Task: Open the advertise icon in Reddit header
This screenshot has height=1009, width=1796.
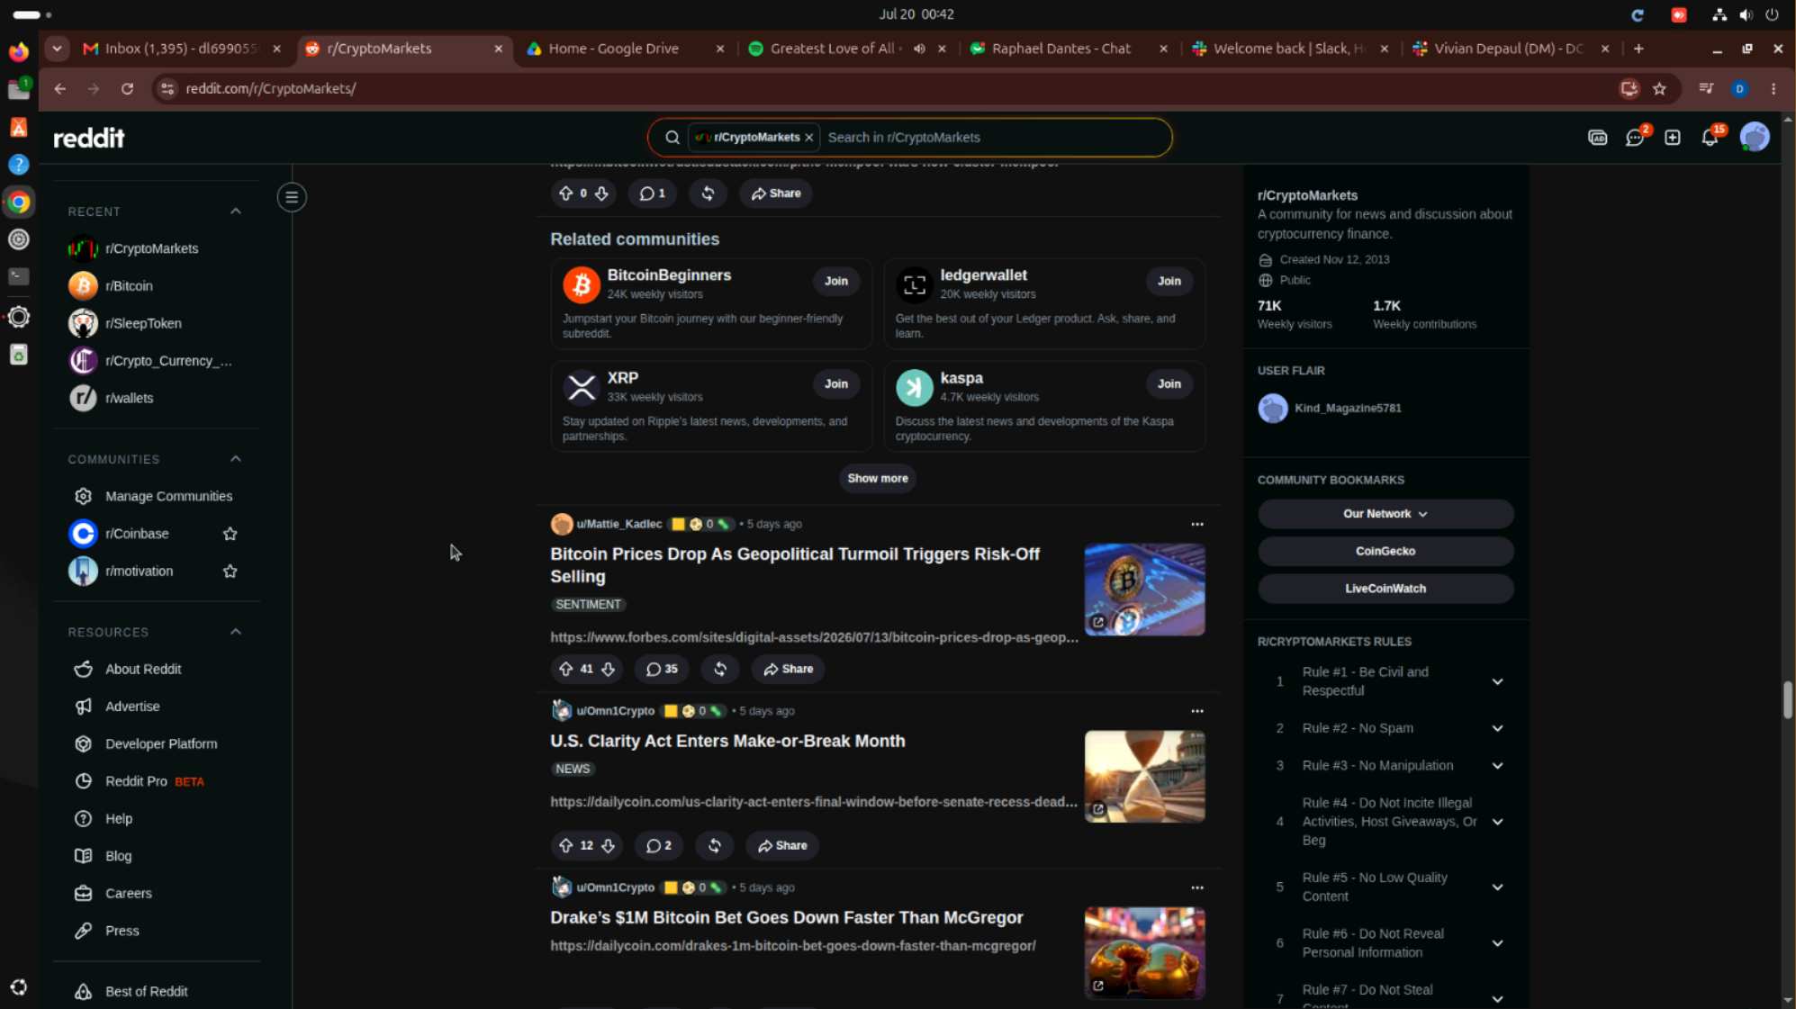Action: pyautogui.click(x=1597, y=138)
